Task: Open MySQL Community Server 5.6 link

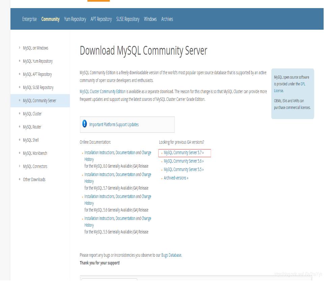Action: [x=184, y=161]
